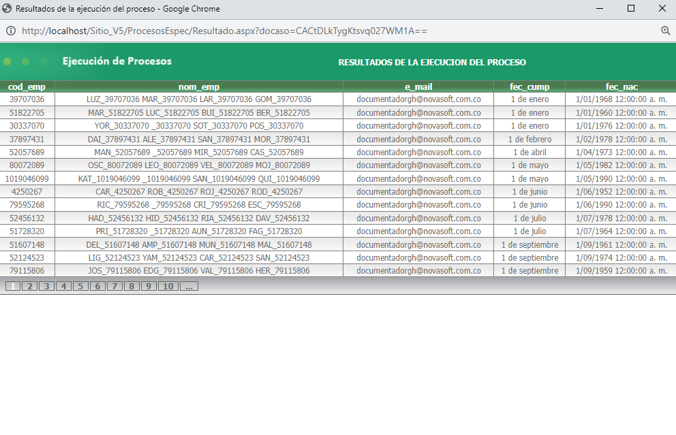Click birth date 1/06/1952 cell
This screenshot has width=676, height=435.
pos(621,192)
